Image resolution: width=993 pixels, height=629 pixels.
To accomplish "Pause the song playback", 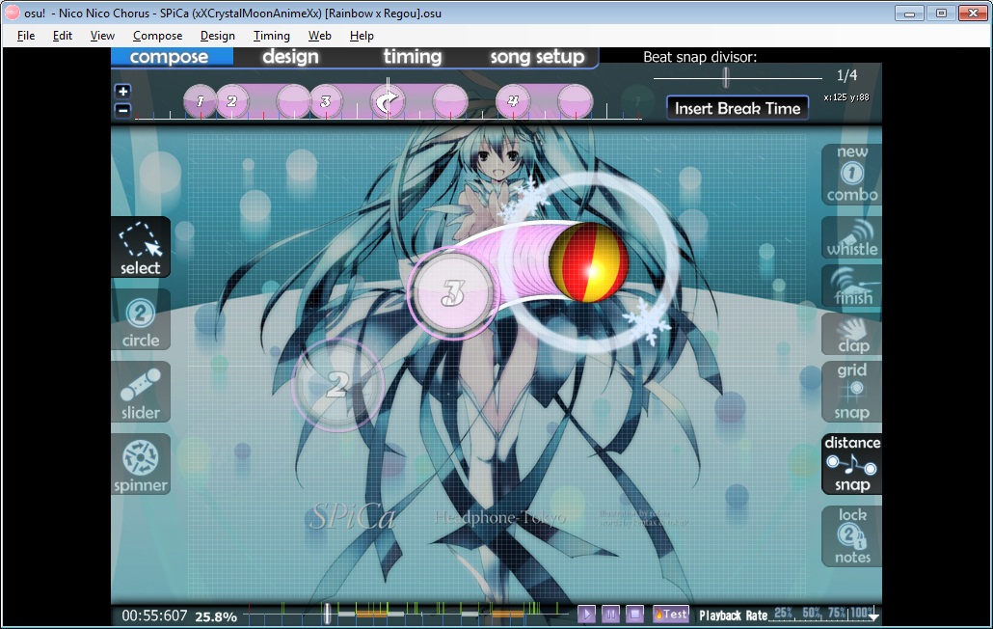I will [x=610, y=614].
